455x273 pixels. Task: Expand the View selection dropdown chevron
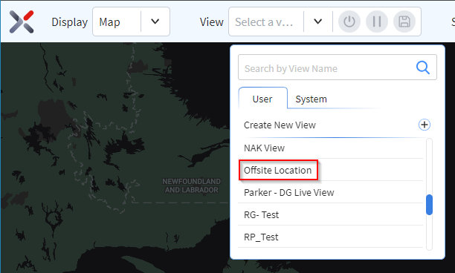(x=318, y=22)
